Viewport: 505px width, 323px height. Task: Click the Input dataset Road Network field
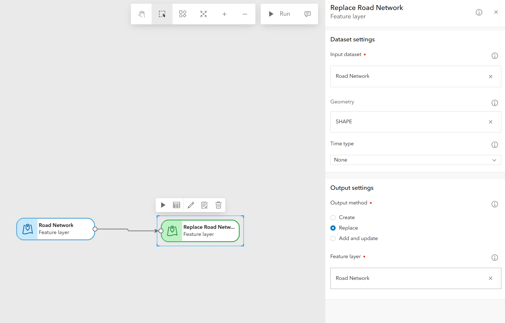coord(416,76)
